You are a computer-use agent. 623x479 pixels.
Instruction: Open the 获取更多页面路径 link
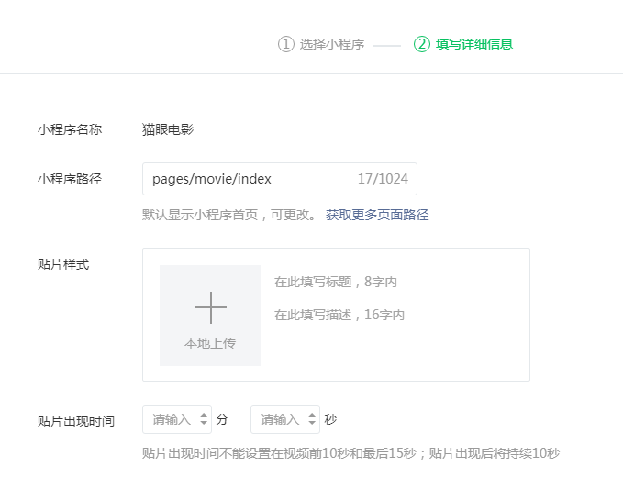coord(377,215)
